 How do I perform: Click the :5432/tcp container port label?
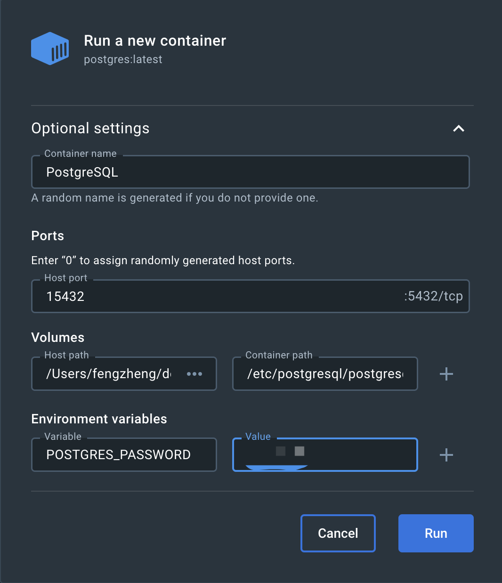click(x=433, y=296)
